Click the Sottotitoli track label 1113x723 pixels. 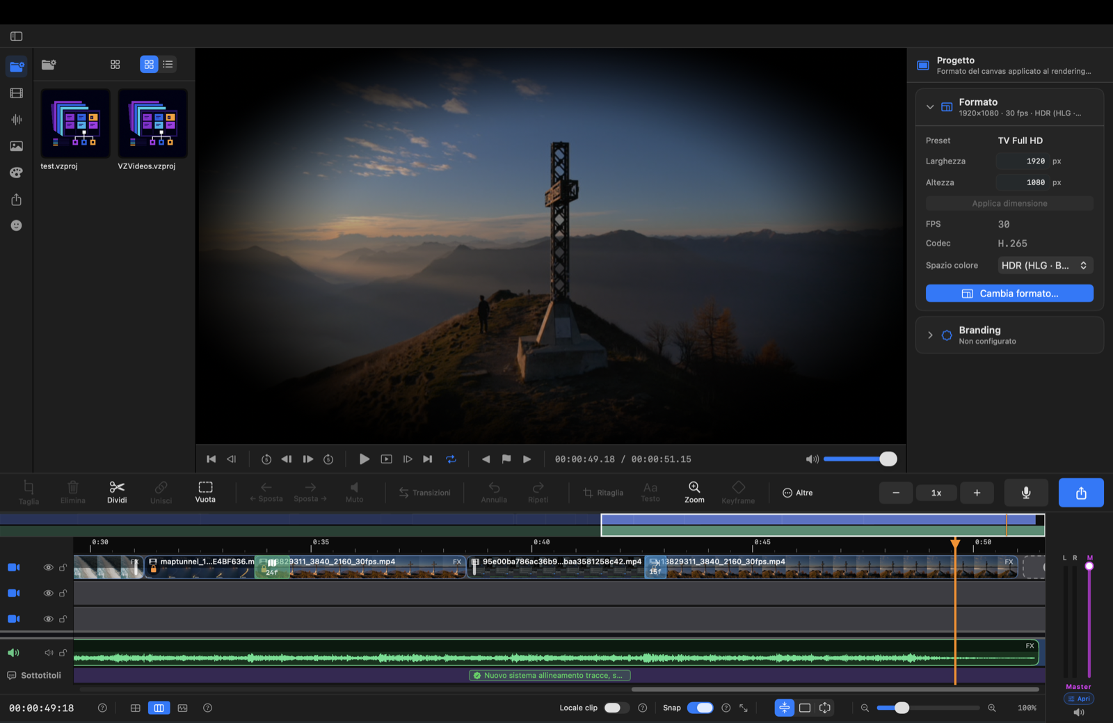point(34,676)
